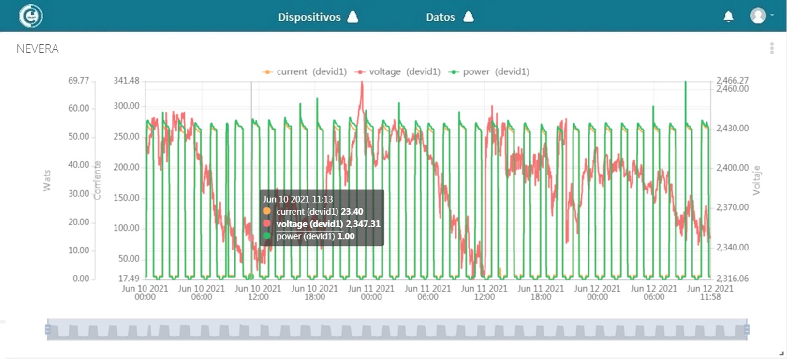Viewport: 787px width, 359px height.
Task: Click the 2,316.06 voltage axis minimum
Action: click(x=732, y=279)
